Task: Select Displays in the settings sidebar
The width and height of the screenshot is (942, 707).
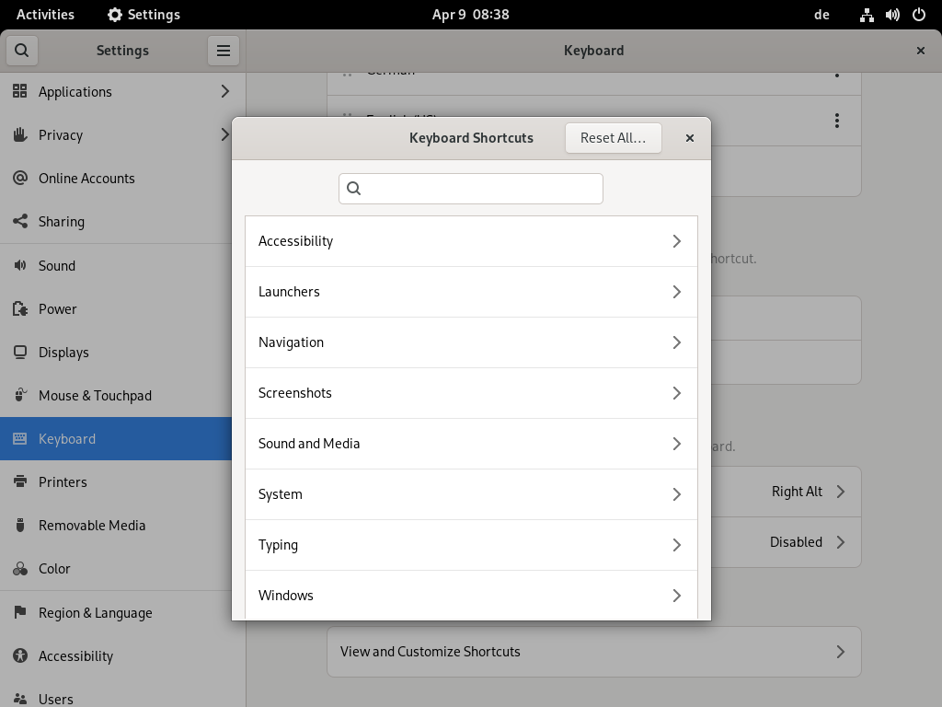Action: [63, 353]
